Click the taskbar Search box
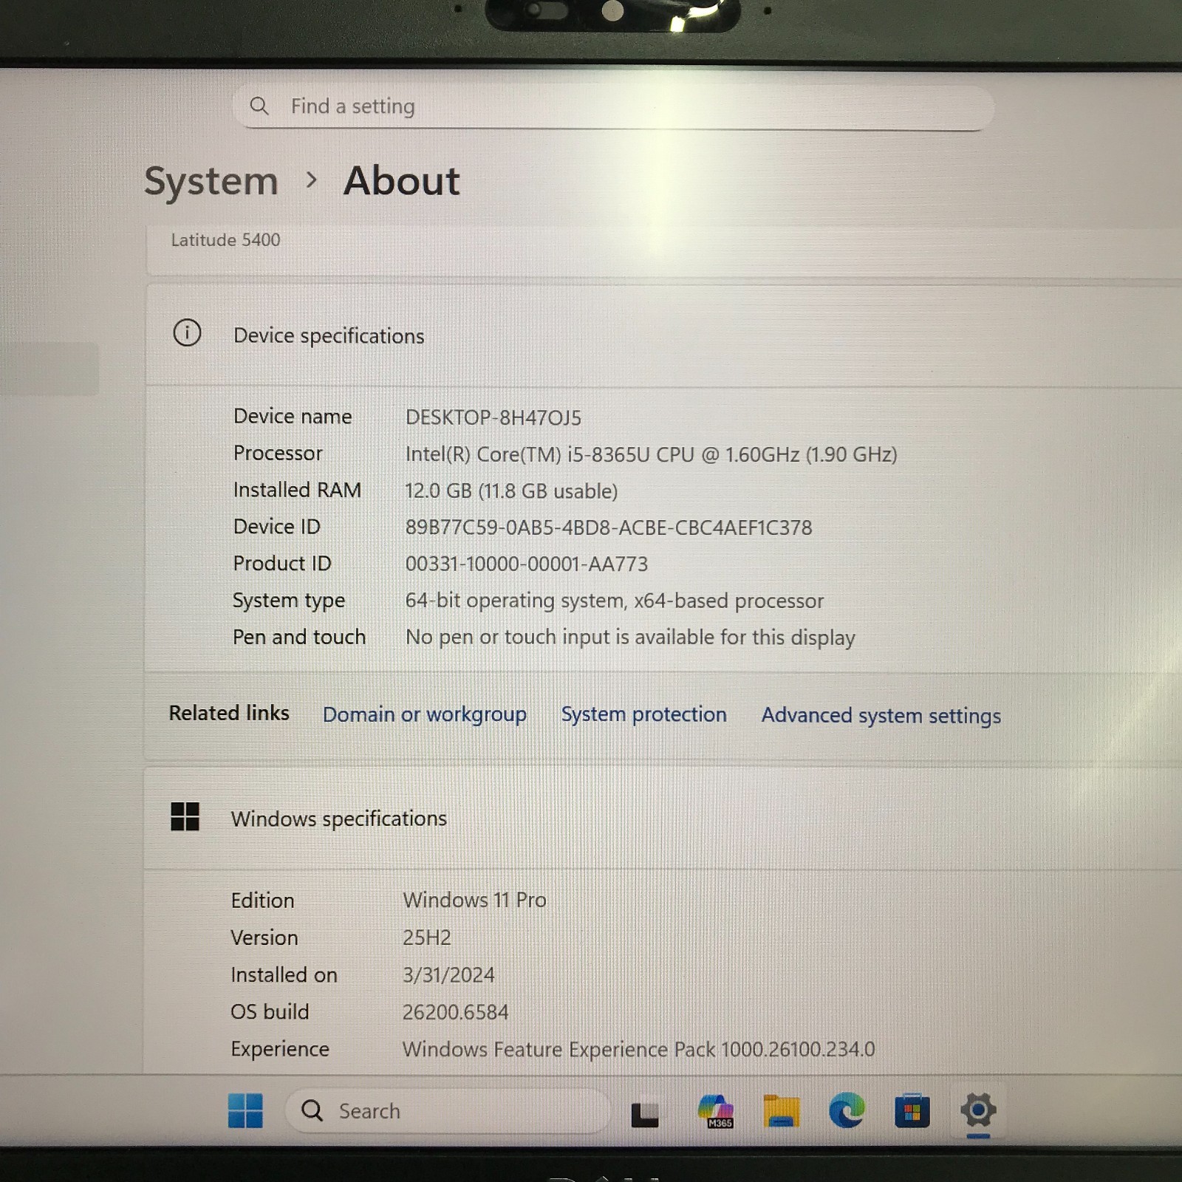1182x1182 pixels. point(448,1110)
